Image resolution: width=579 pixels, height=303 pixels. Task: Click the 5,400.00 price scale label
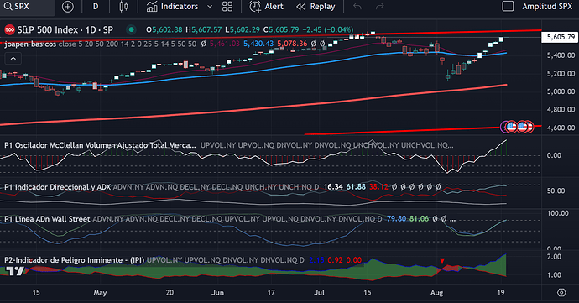tap(561, 55)
